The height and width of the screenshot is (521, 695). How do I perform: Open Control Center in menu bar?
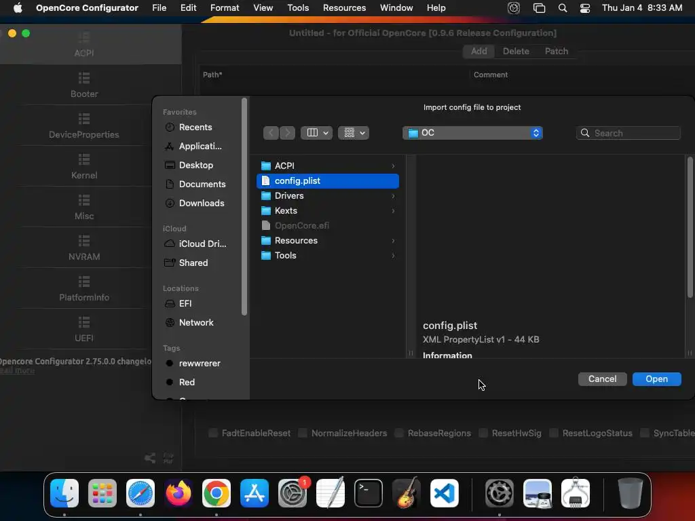[x=585, y=8]
